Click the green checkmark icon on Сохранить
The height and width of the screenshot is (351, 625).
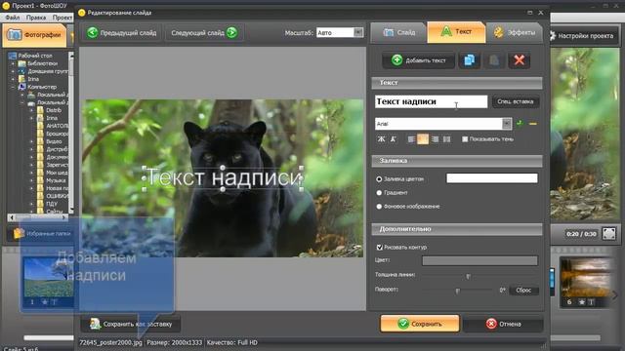pos(403,324)
